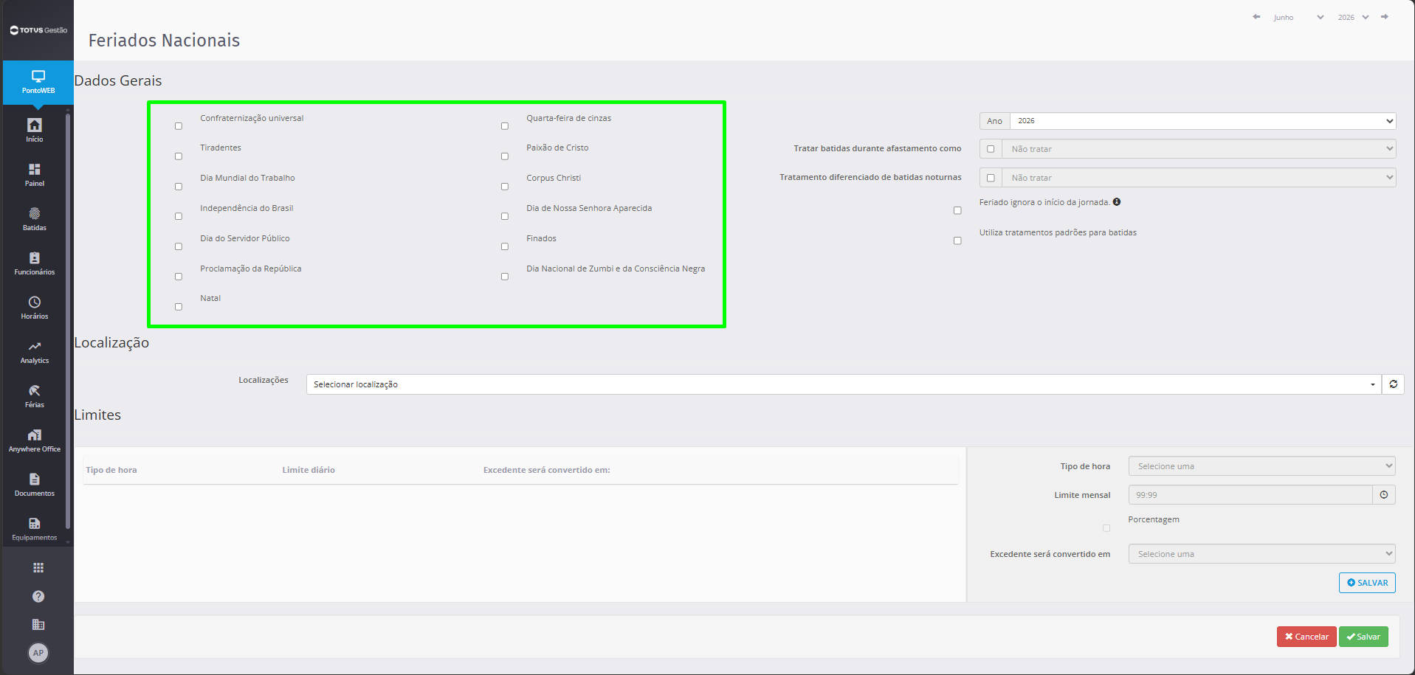Click Excedente será convertido em: column header
Image resolution: width=1415 pixels, height=675 pixels.
click(x=547, y=470)
